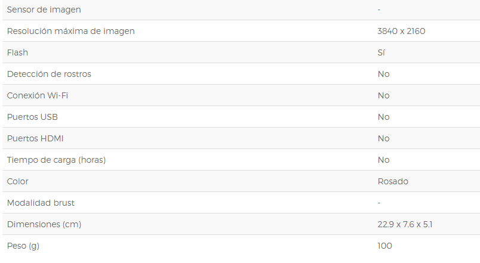Viewport: 480px width, 263px height.
Task: Click the '100' weight value for Peso
Action: click(x=384, y=246)
